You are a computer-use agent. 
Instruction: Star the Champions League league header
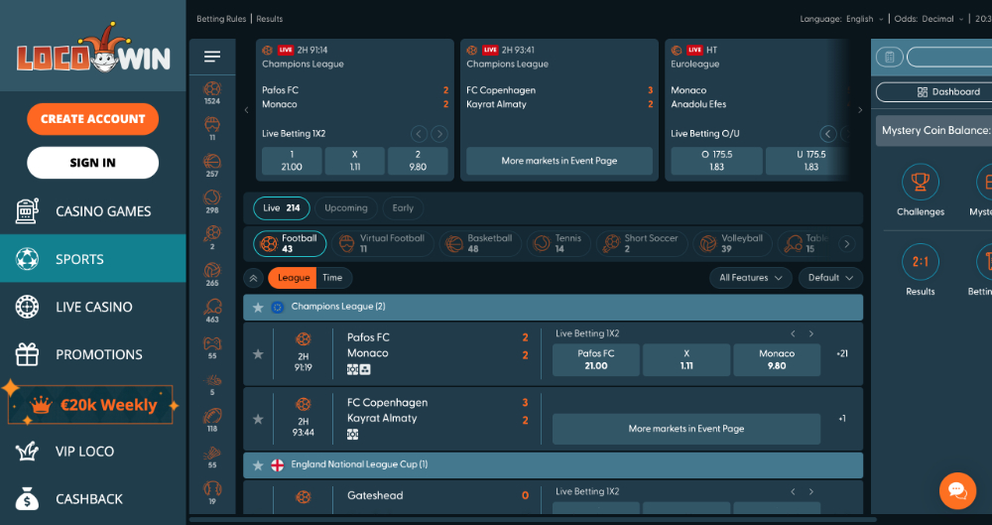pyautogui.click(x=258, y=308)
